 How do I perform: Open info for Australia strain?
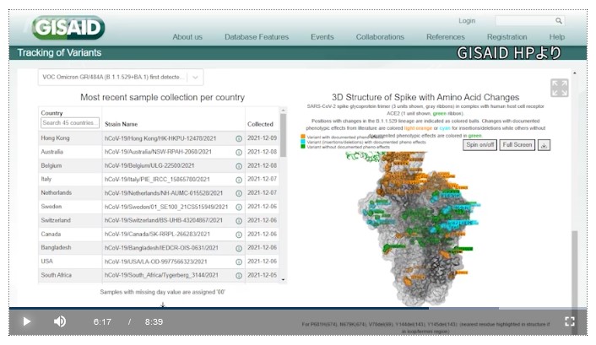click(x=239, y=152)
